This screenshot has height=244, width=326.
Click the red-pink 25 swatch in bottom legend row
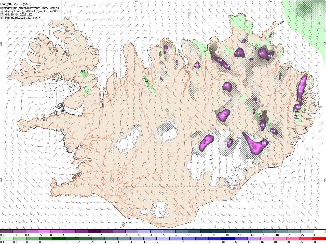pos(306,238)
